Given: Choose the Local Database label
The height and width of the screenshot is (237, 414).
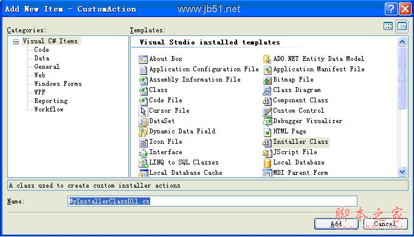Looking at the screenshot, I should 298,163.
